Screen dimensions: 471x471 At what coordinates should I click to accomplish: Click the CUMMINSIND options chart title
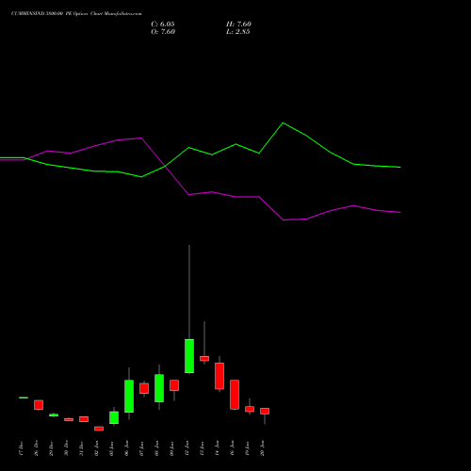point(76,14)
